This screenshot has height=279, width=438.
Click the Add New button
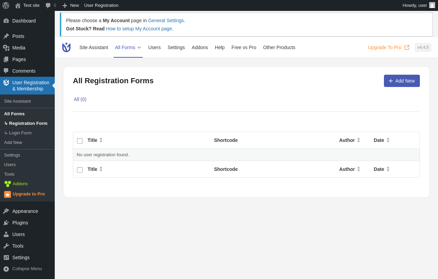(x=402, y=81)
